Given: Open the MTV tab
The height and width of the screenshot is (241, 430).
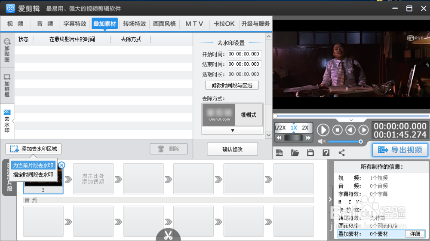Looking at the screenshot, I should pos(194,24).
